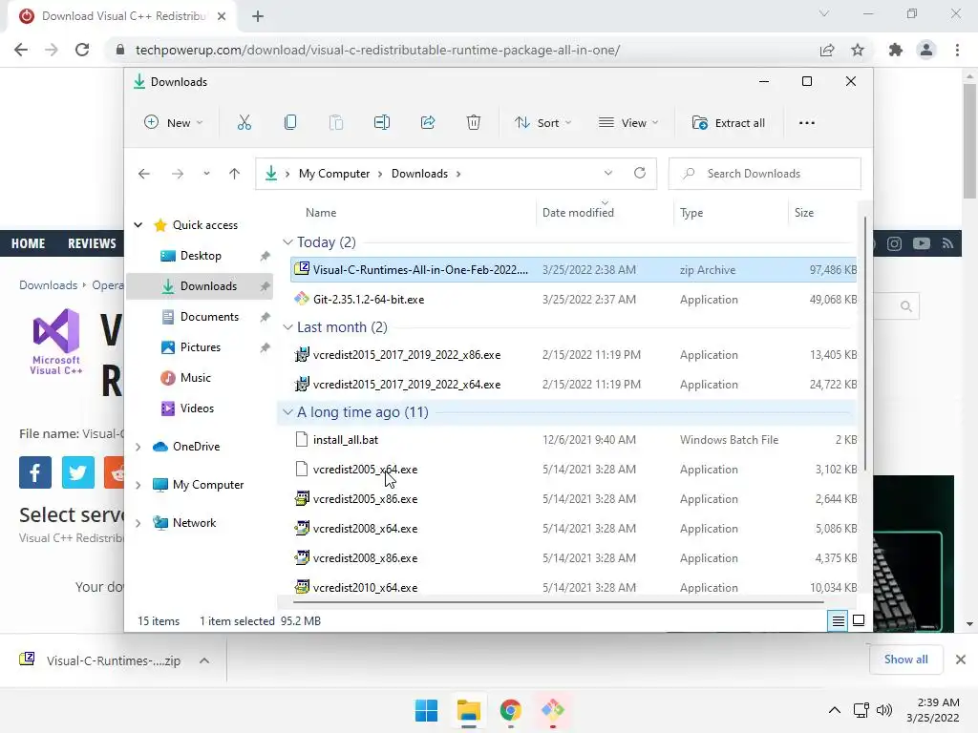Select install_all.bat file

coord(574,439)
